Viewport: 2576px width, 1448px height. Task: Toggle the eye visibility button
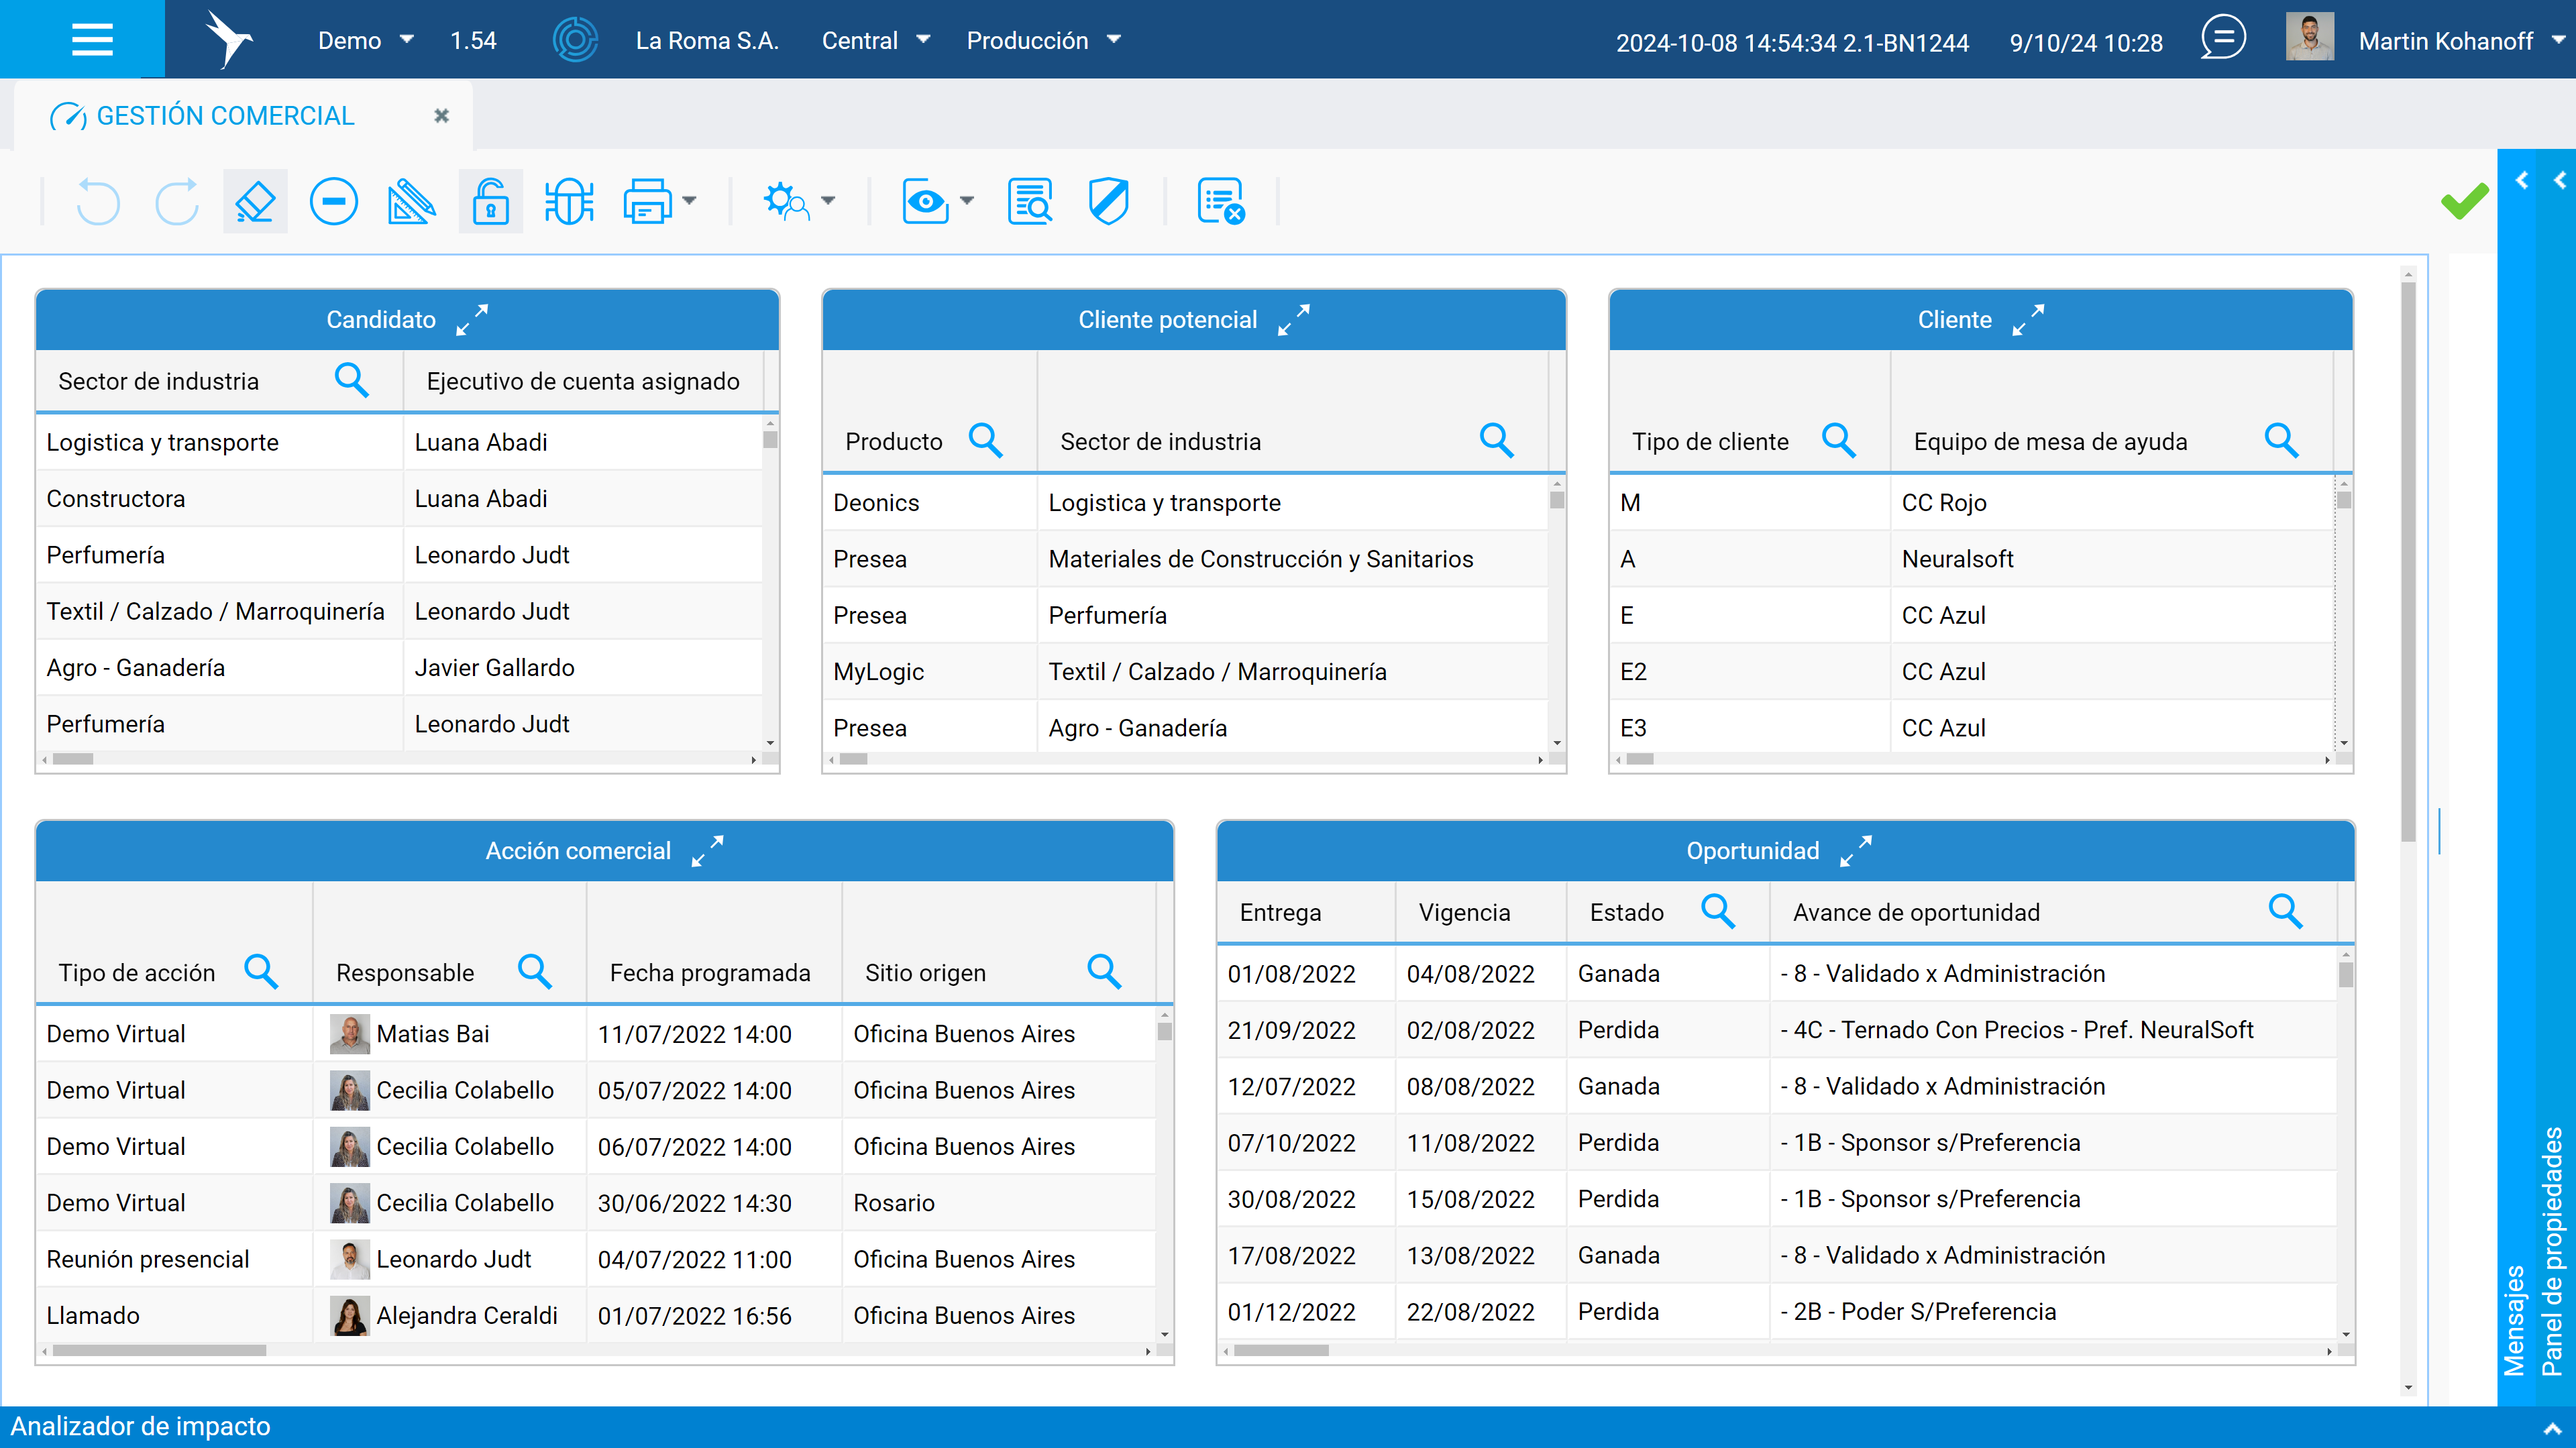[x=925, y=202]
